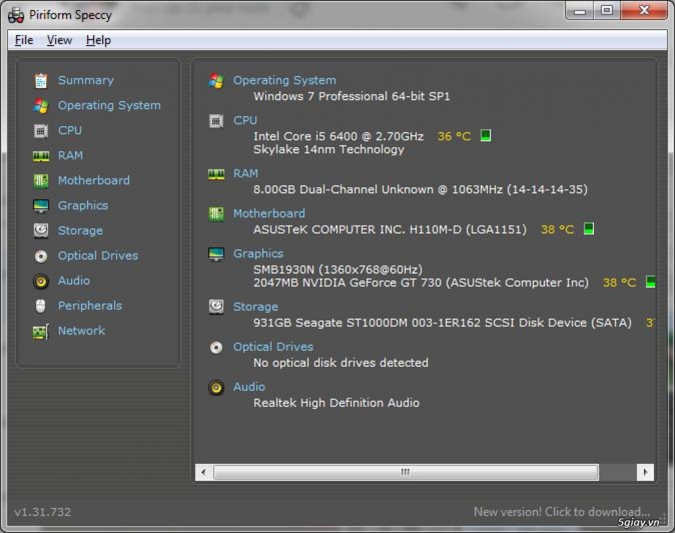
Task: Select Summary in the sidebar
Action: [x=86, y=80]
